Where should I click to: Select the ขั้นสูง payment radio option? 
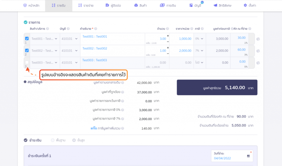click(x=74, y=140)
